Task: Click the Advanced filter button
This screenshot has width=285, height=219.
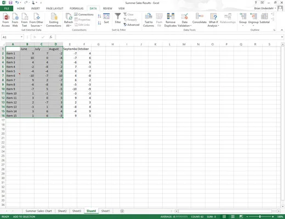Action: pos(132,25)
